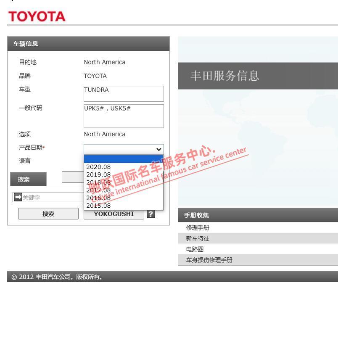This screenshot has height=338, width=338.
Task: Click the arrow icon beside keyword field
Action: pyautogui.click(x=18, y=197)
